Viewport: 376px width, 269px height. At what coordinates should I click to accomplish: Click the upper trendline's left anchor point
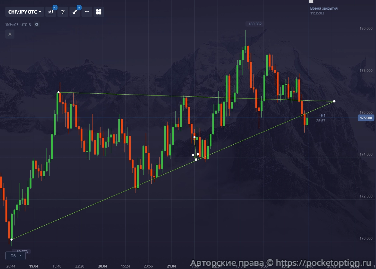tap(59, 92)
